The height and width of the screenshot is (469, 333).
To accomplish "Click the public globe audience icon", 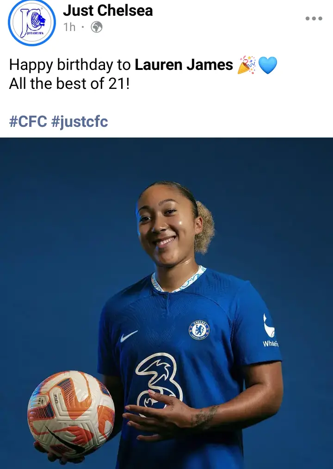I will click(97, 27).
